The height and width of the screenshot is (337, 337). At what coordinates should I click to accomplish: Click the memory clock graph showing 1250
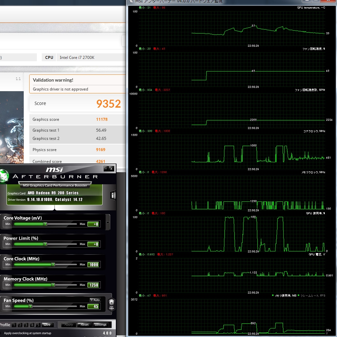pyautogui.click(x=232, y=193)
